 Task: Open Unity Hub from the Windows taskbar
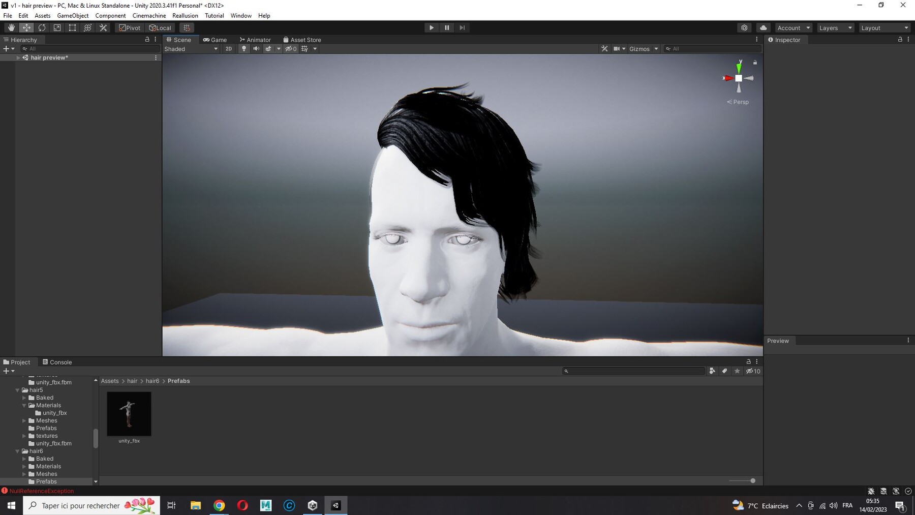pos(313,505)
